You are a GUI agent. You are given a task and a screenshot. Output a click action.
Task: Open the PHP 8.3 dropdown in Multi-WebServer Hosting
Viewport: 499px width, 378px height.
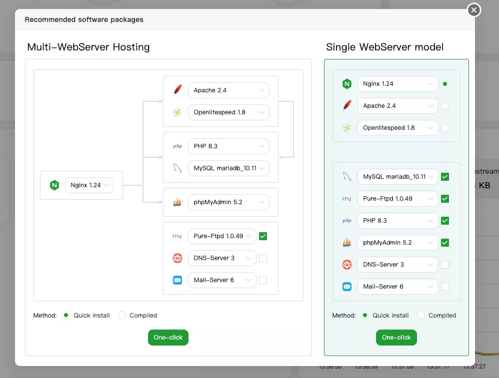228,146
